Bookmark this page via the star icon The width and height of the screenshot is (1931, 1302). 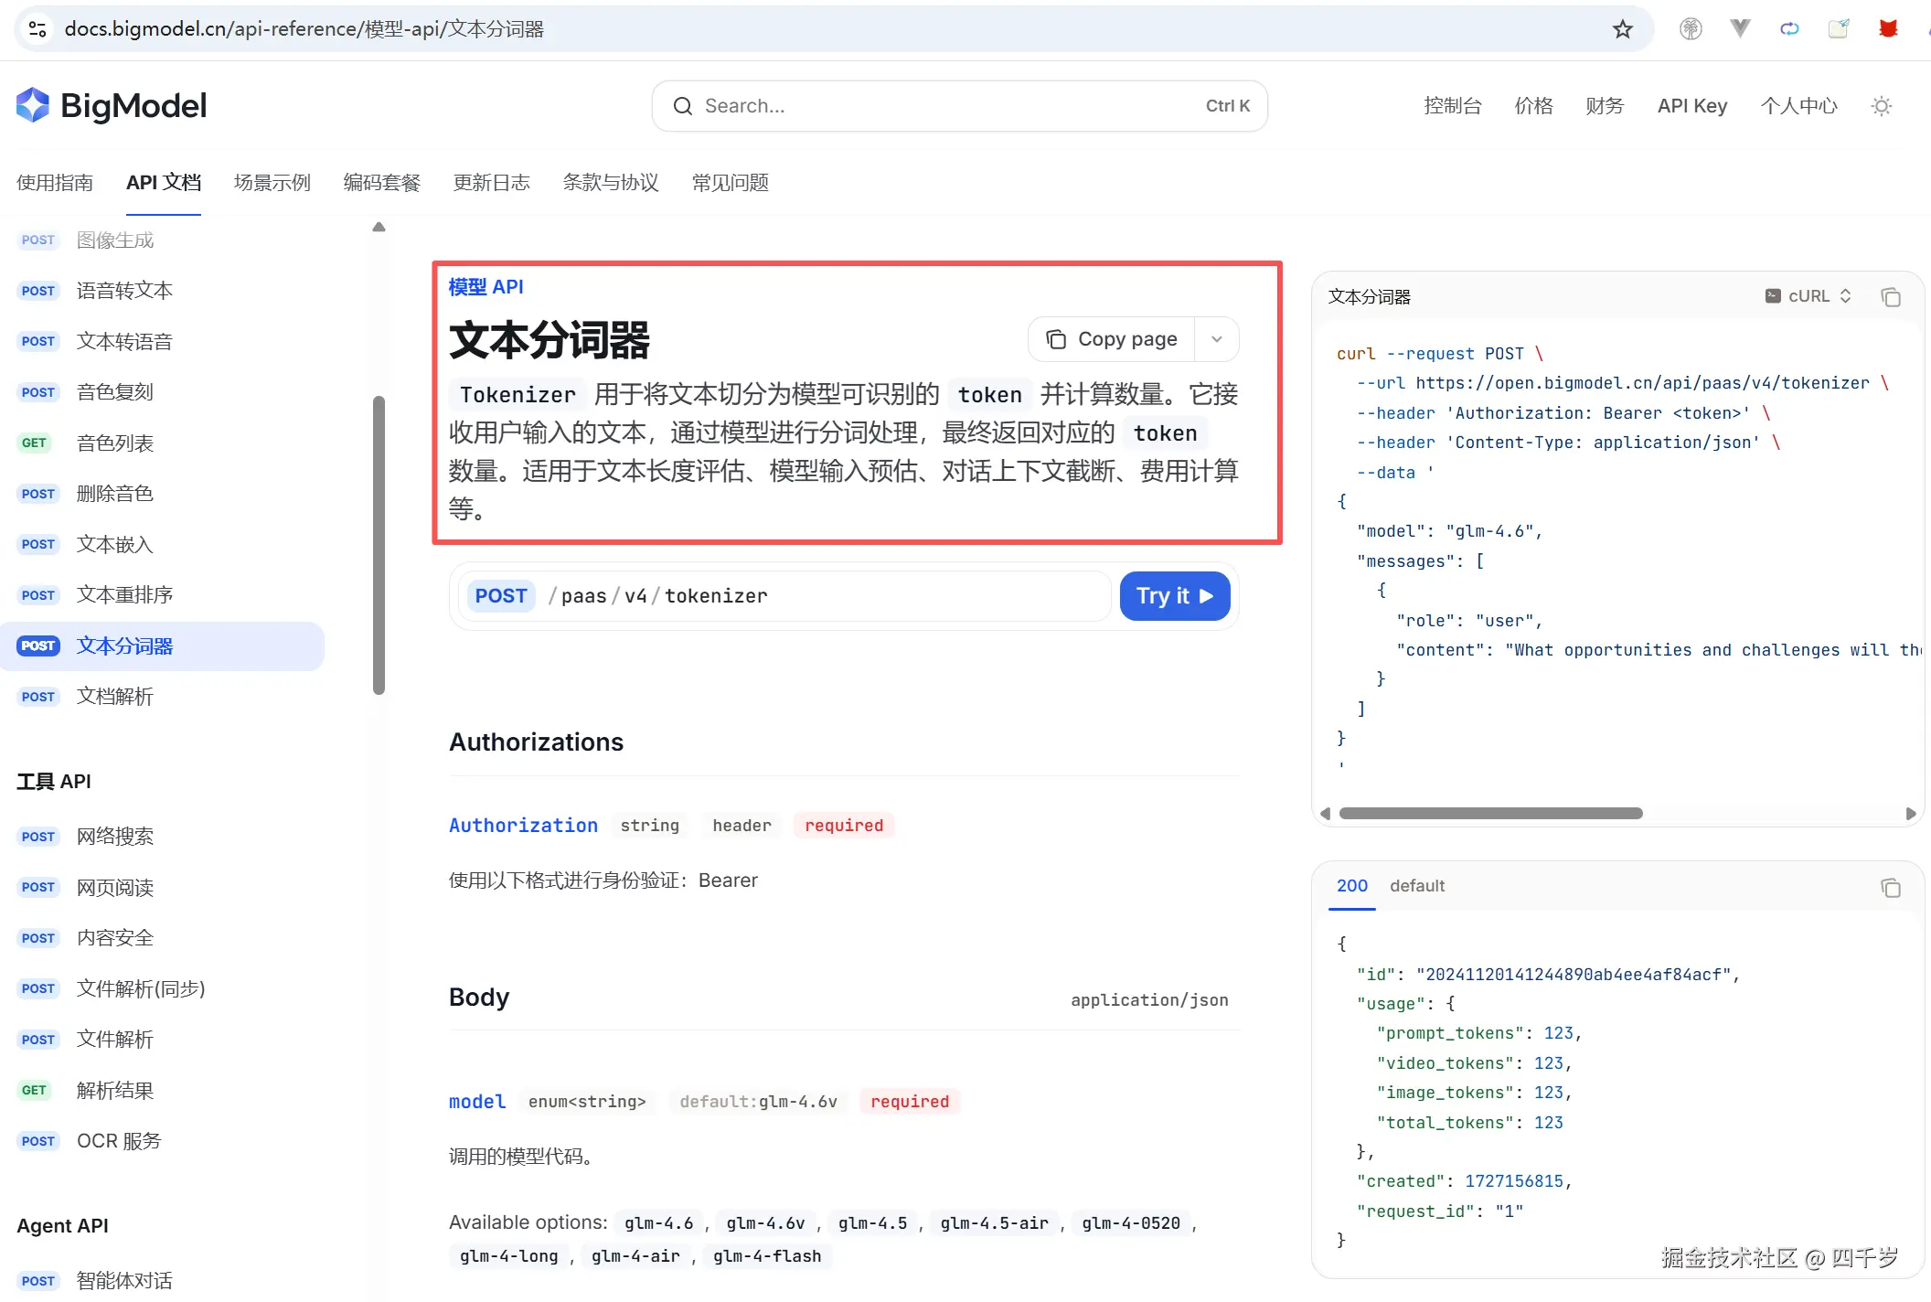1623,28
